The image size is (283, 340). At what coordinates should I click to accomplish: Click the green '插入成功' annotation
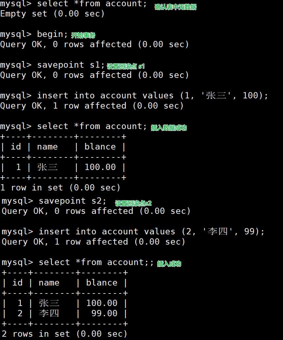click(x=169, y=264)
